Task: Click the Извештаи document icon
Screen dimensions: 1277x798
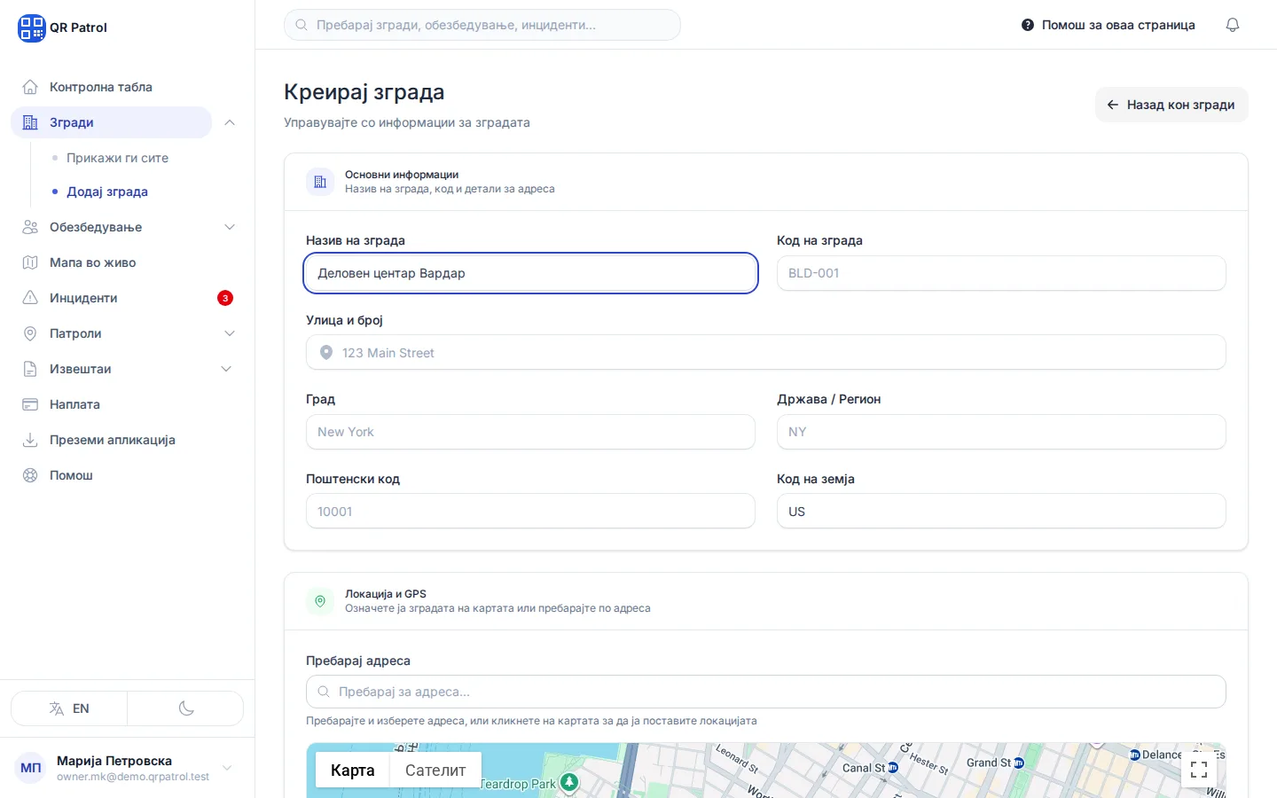Action: pos(30,369)
